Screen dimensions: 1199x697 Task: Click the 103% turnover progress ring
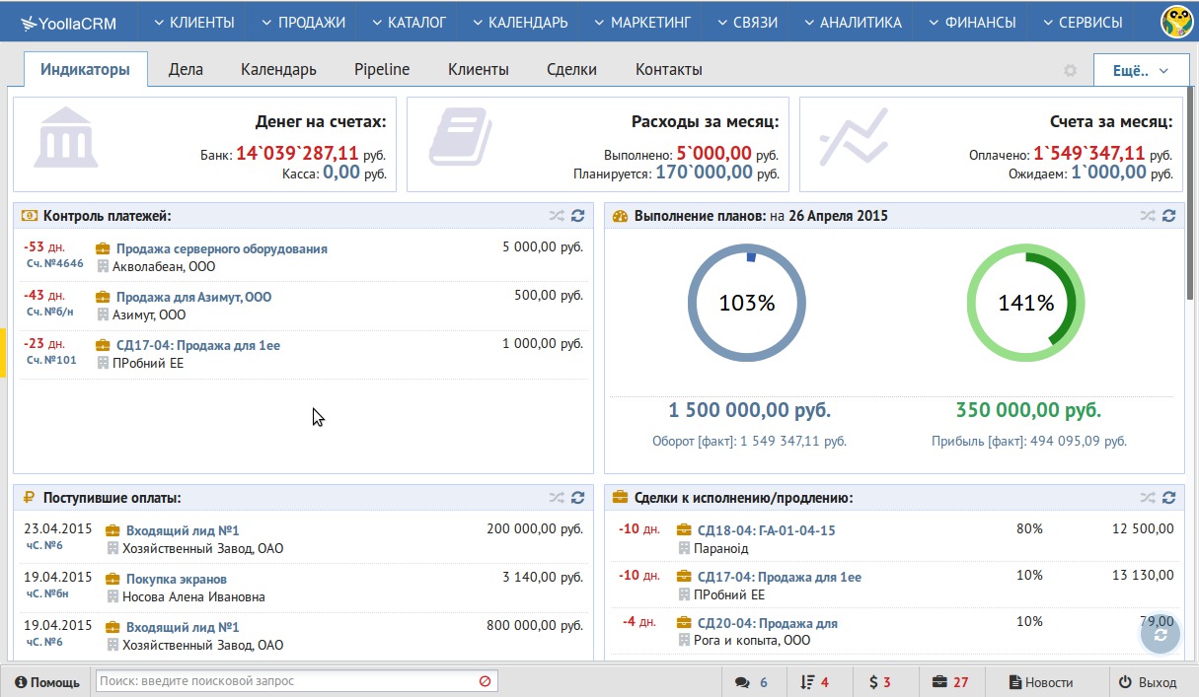tap(747, 304)
